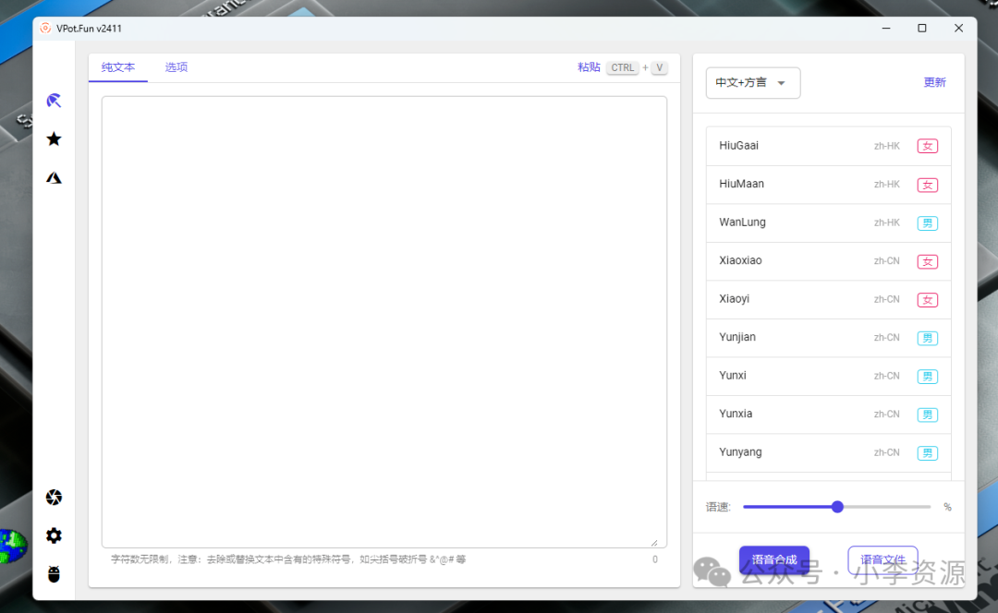Select the Yunxi voice

[x=829, y=376]
